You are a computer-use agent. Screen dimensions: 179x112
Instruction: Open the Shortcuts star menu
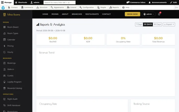21,2
